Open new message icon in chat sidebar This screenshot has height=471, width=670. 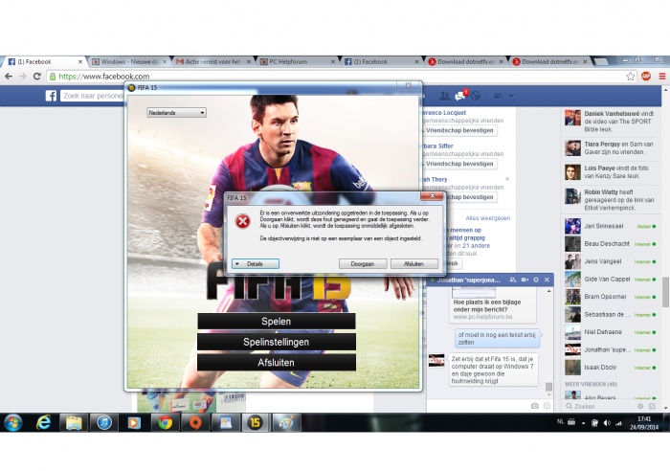pyautogui.click(x=652, y=406)
